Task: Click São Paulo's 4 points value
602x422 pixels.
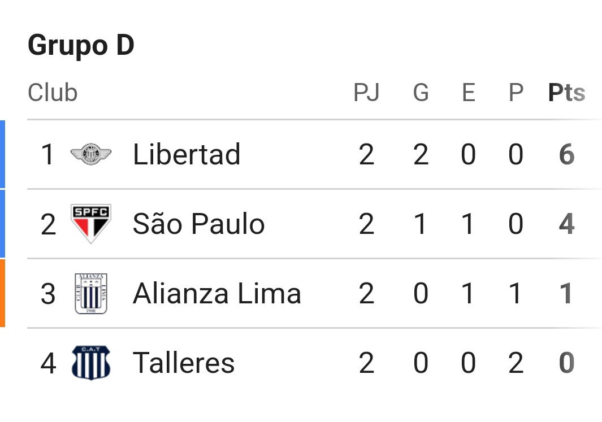Action: 567,224
